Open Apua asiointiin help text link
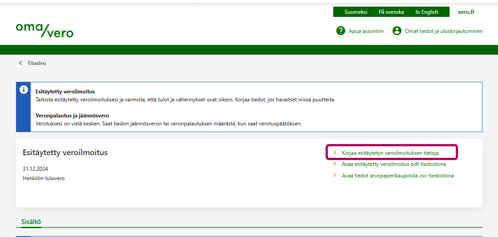Viewport: 498px width, 237px height. click(x=366, y=31)
